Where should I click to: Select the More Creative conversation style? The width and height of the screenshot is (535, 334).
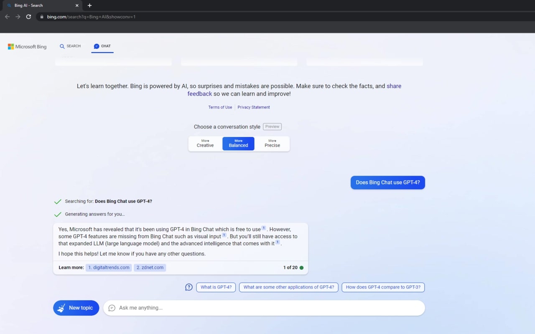click(205, 143)
